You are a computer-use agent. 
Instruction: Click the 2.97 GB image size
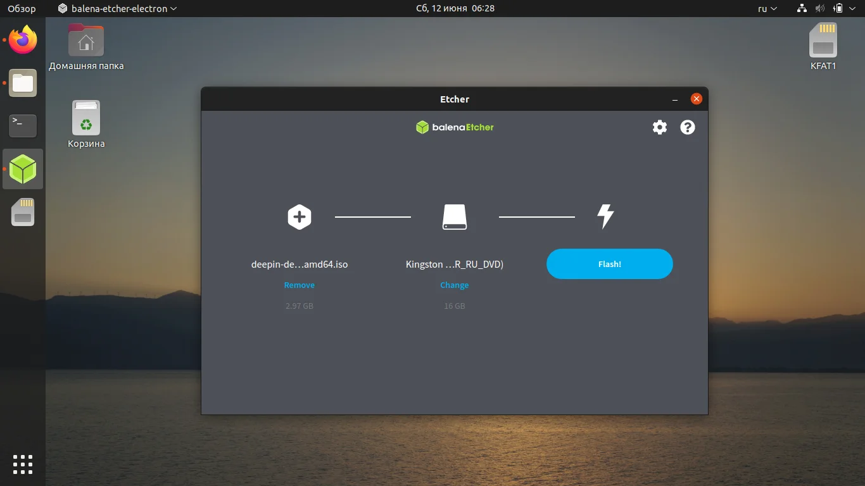[x=300, y=306]
